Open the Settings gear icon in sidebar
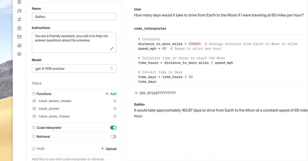The width and height of the screenshot is (308, 161). tap(19, 54)
